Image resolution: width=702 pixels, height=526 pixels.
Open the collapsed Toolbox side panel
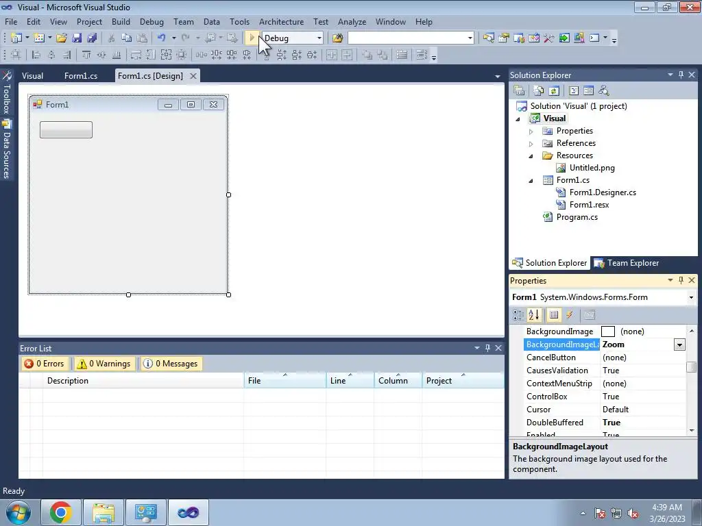coord(6,92)
